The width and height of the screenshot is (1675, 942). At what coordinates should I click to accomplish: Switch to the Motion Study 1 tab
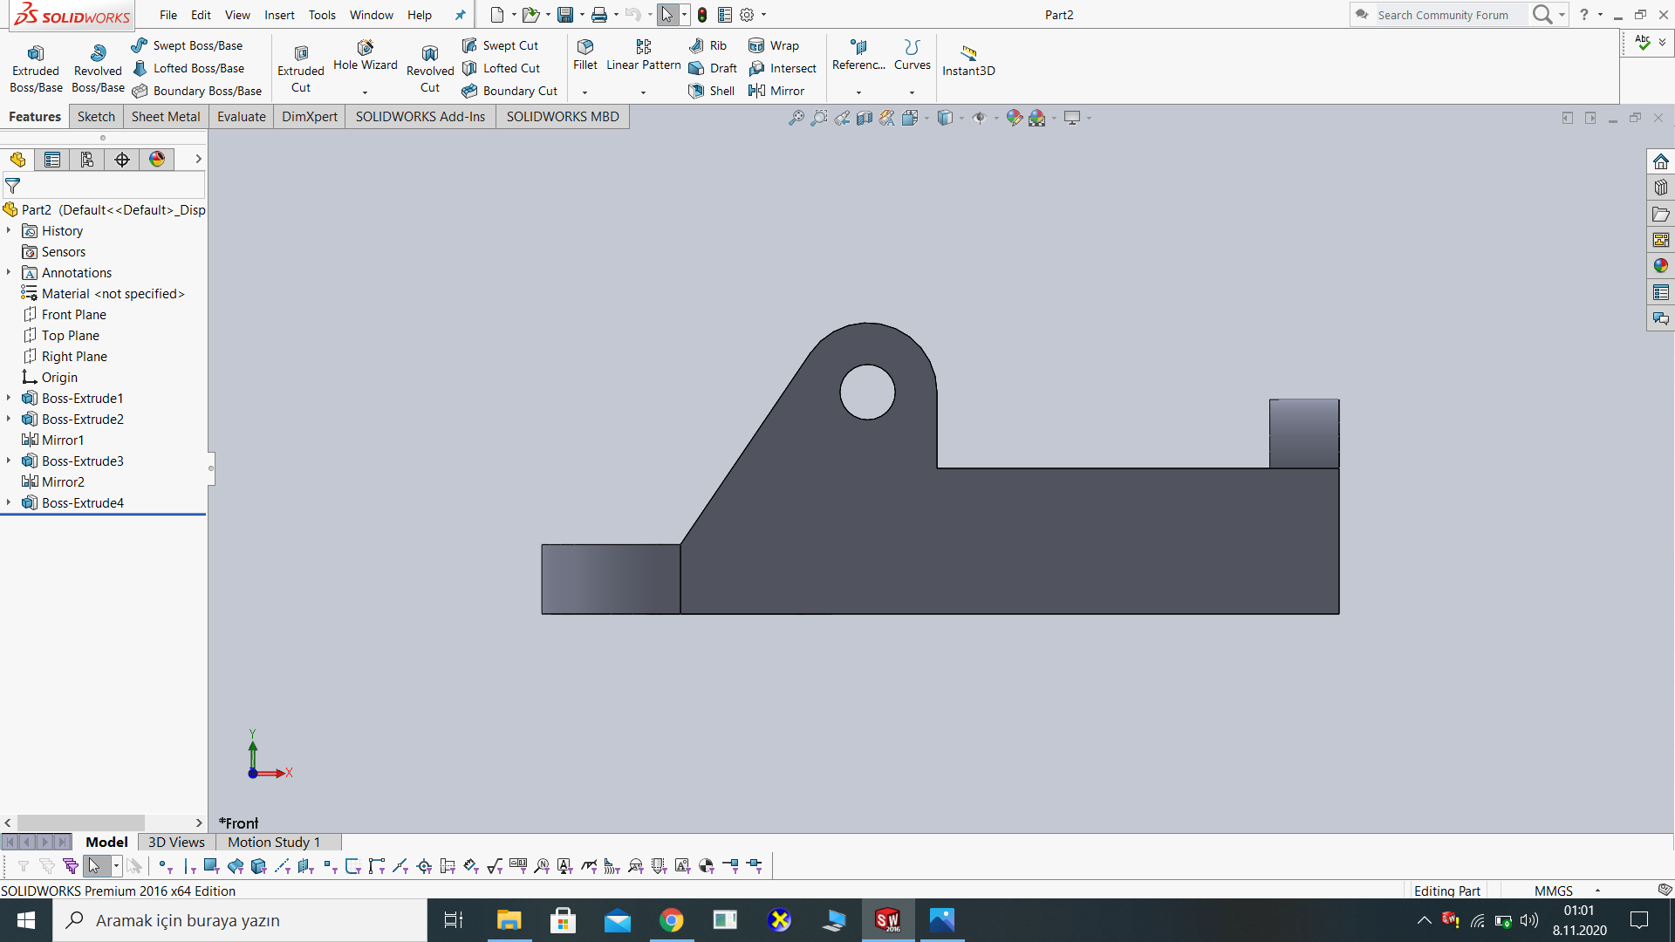click(273, 842)
